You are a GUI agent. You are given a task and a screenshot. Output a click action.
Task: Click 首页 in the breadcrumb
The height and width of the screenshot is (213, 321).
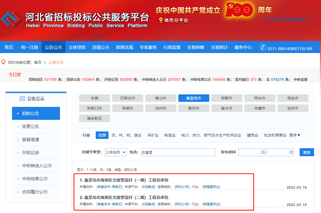click(x=38, y=62)
